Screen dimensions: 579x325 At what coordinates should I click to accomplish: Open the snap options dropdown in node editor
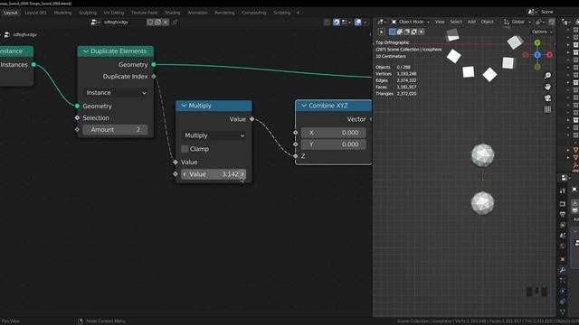point(346,22)
